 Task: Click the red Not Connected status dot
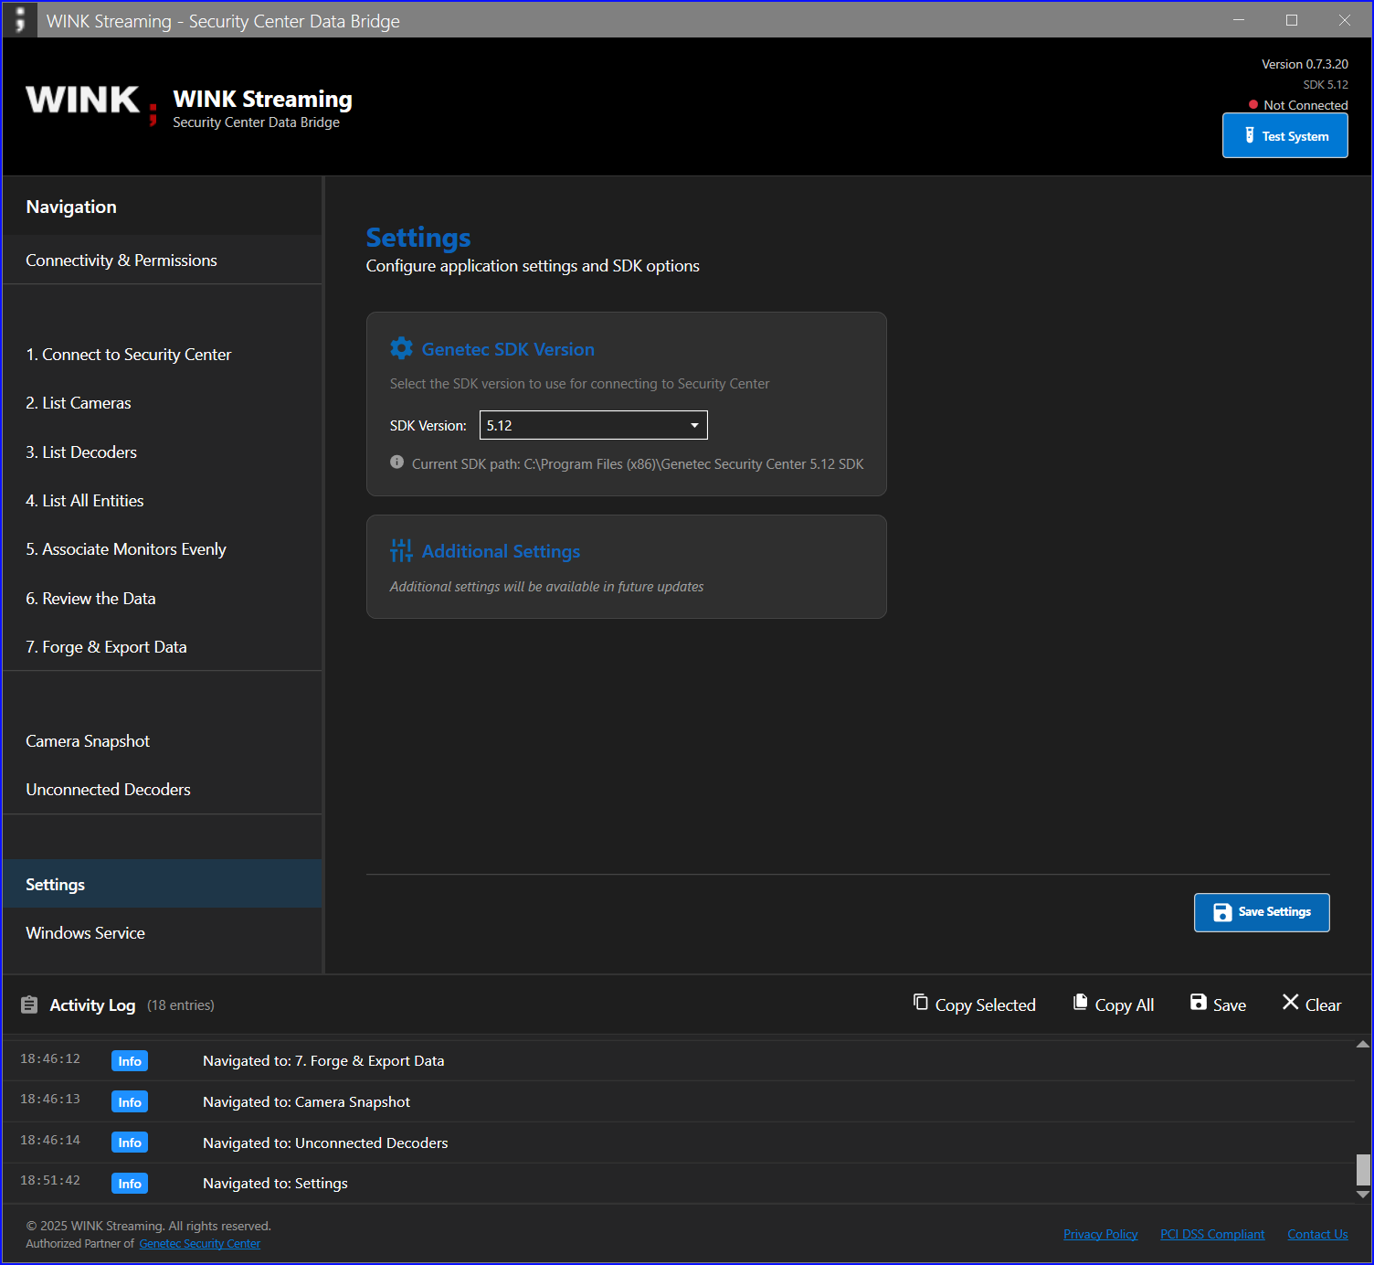[x=1253, y=104]
